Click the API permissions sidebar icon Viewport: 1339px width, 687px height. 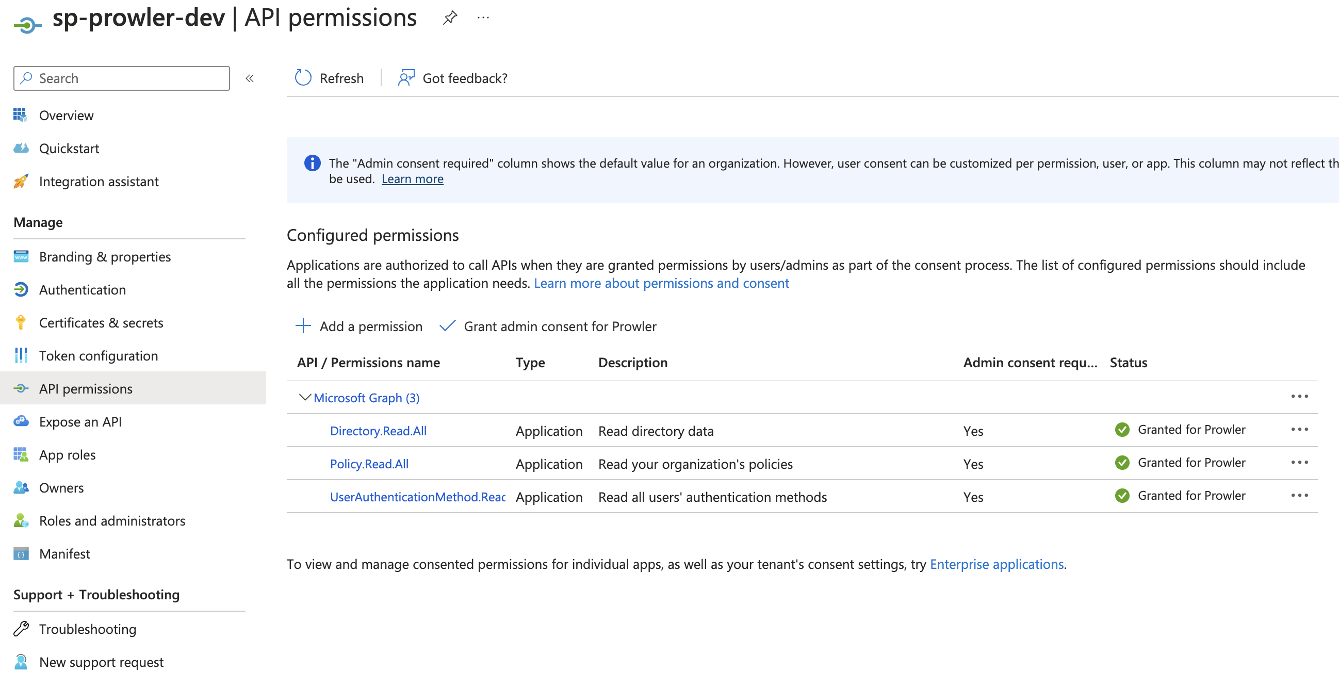coord(21,388)
